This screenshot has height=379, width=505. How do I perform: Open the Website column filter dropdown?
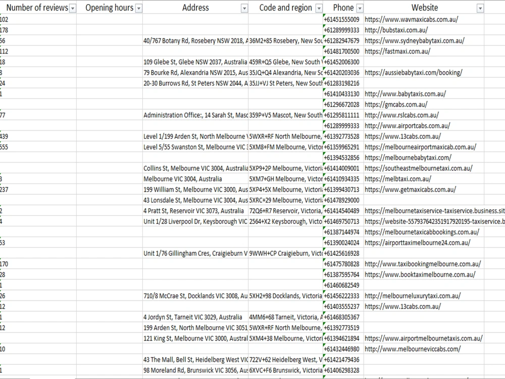480,9
